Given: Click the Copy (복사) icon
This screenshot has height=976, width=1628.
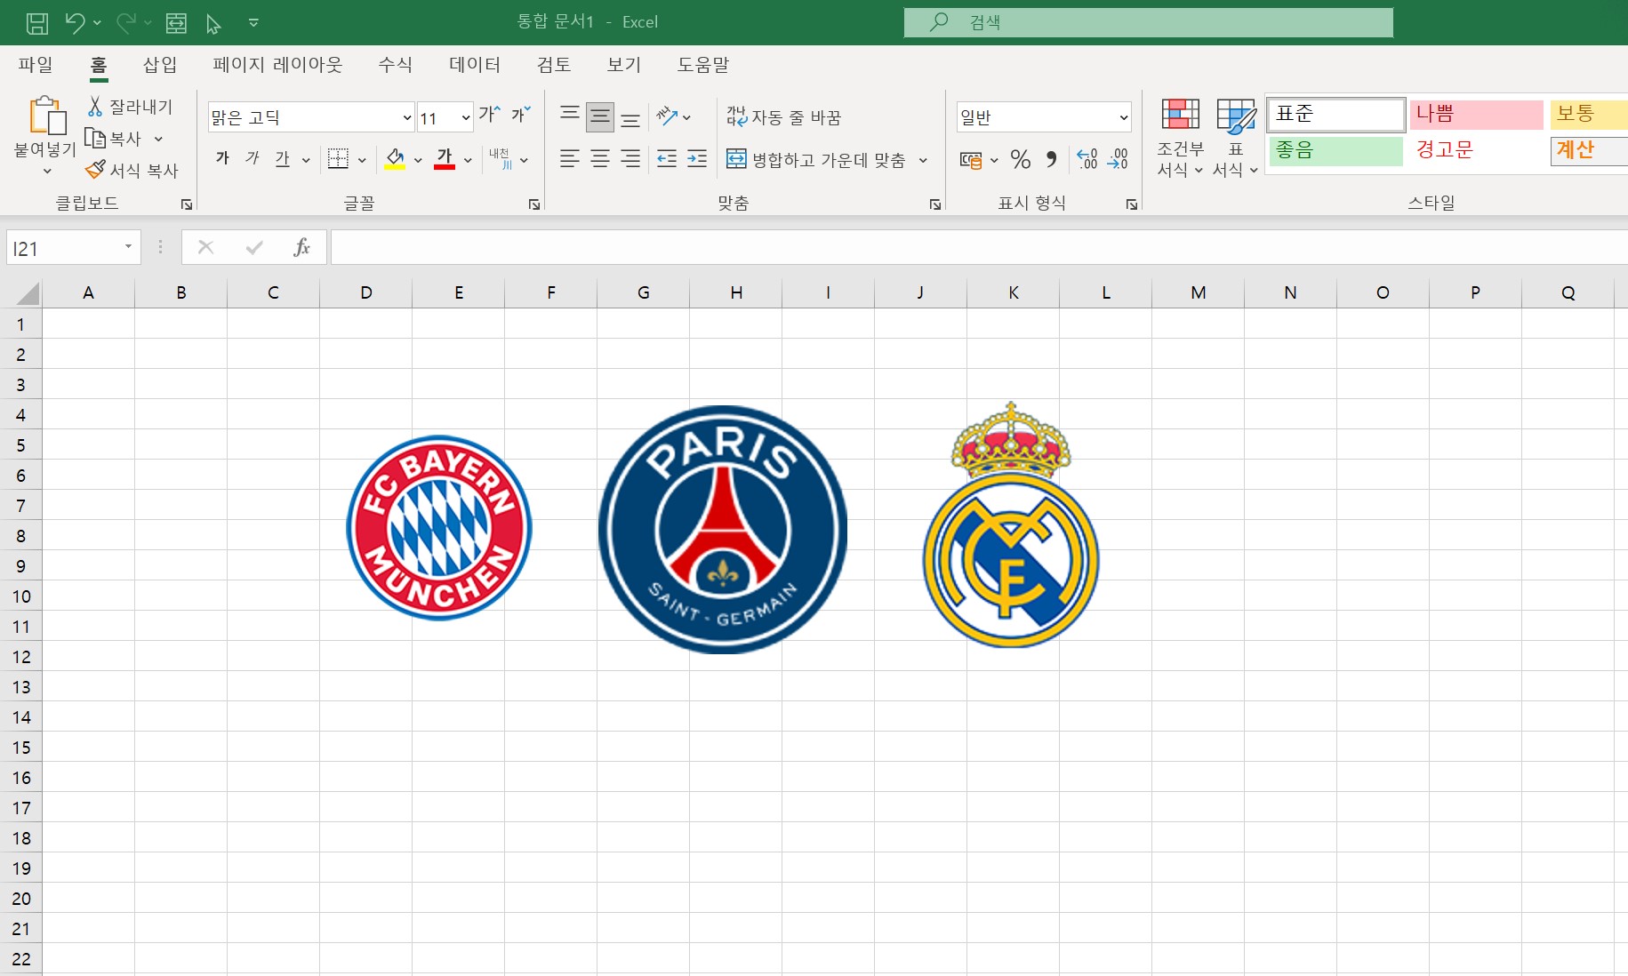Looking at the screenshot, I should (x=95, y=139).
